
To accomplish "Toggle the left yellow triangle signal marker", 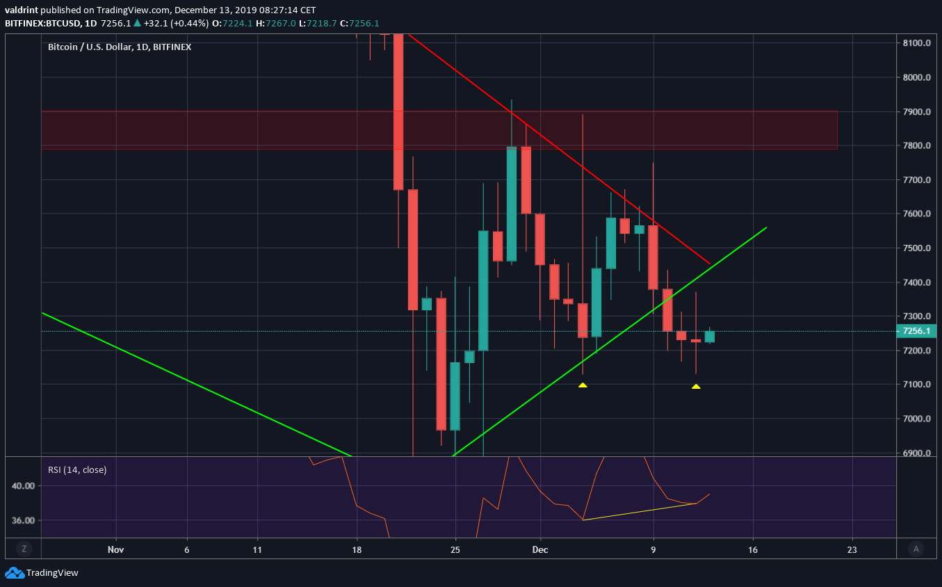I will (x=583, y=384).
